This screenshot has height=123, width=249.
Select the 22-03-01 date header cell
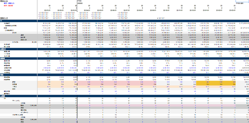tap(74, 10)
